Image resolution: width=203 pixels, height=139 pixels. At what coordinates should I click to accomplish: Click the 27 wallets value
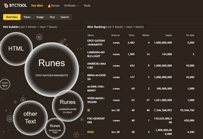148,100
